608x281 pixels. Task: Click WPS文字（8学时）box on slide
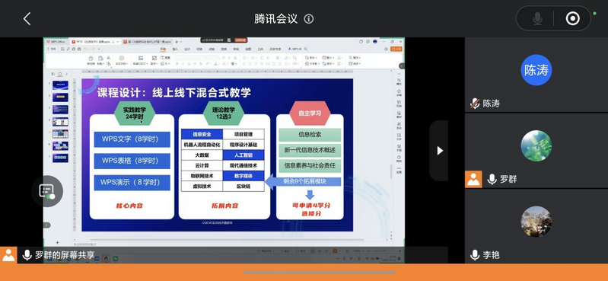[x=132, y=139]
